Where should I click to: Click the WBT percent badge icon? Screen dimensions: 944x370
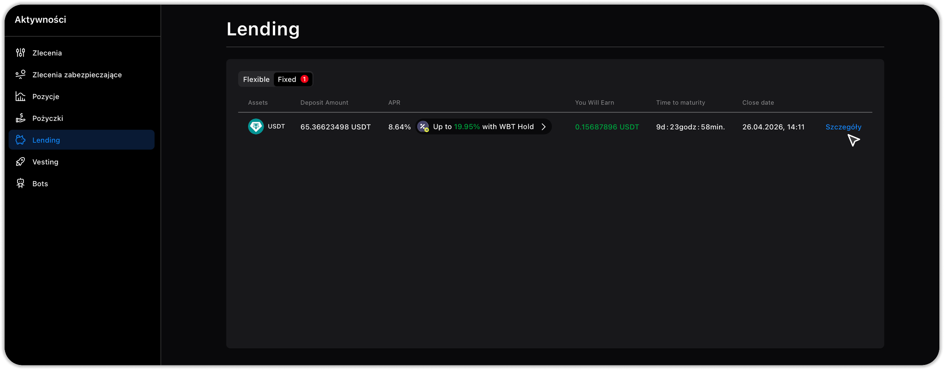pos(423,127)
